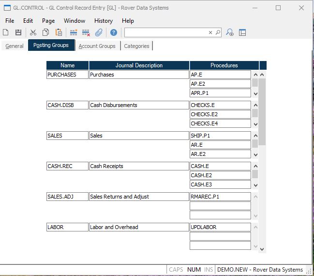Open the History menu
The height and width of the screenshot is (276, 314).
(x=103, y=21)
